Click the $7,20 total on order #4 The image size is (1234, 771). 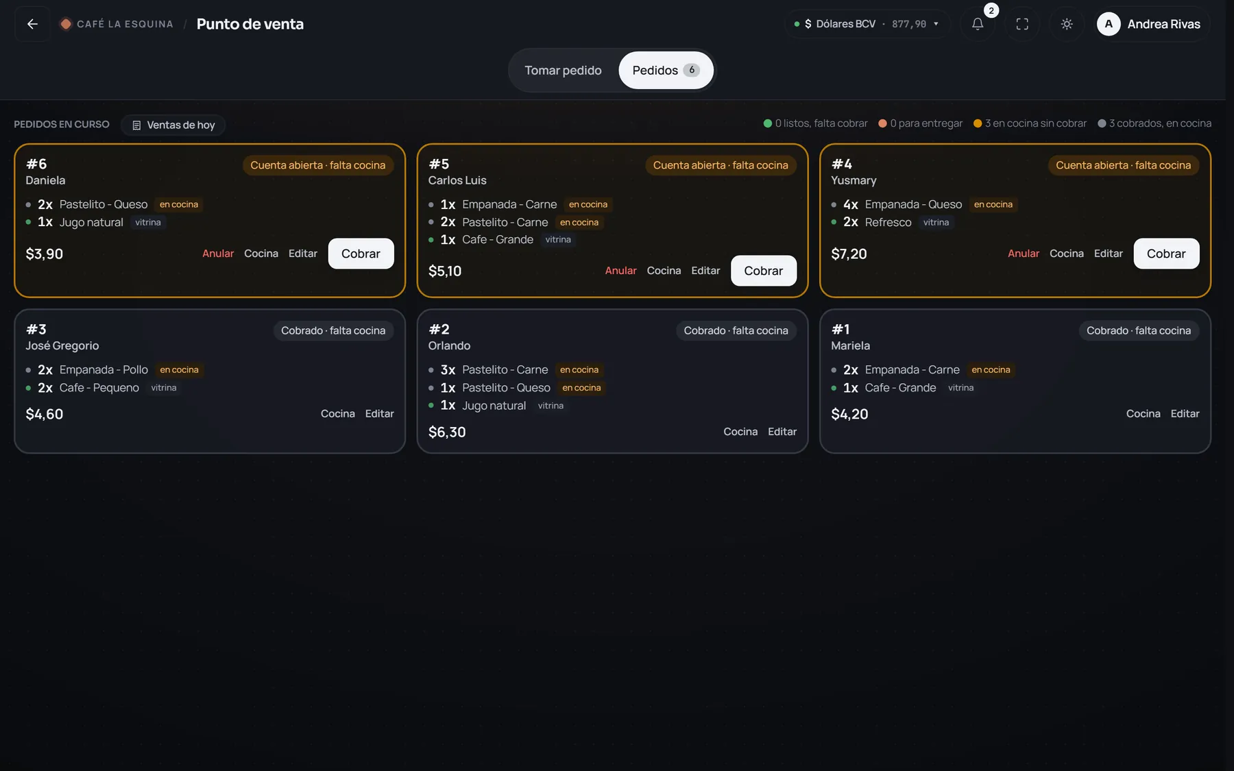(x=849, y=254)
